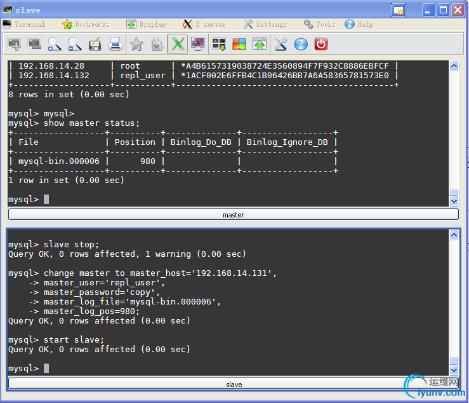Click 'Binlog_Do_DB' column header
Screen dimensions: 469x403
201,142
